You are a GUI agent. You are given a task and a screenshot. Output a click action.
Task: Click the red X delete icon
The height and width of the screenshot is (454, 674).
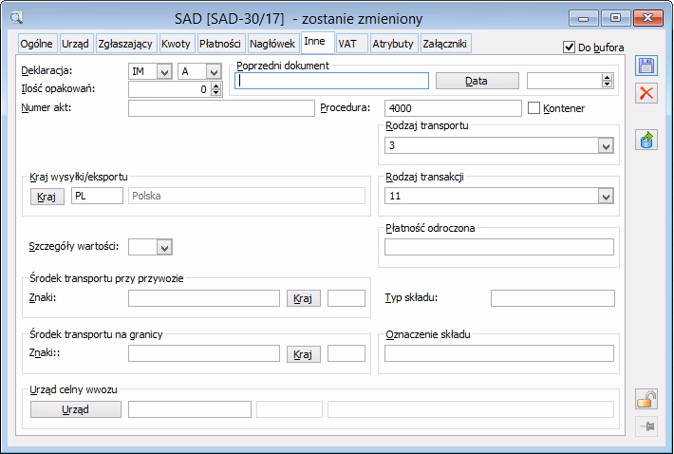pos(647,93)
